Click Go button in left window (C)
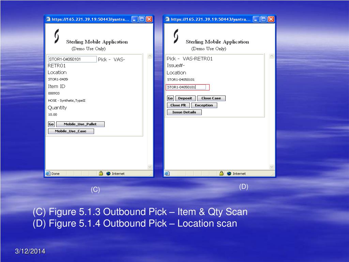Screen dimensions: 349x262 [x=51, y=124]
